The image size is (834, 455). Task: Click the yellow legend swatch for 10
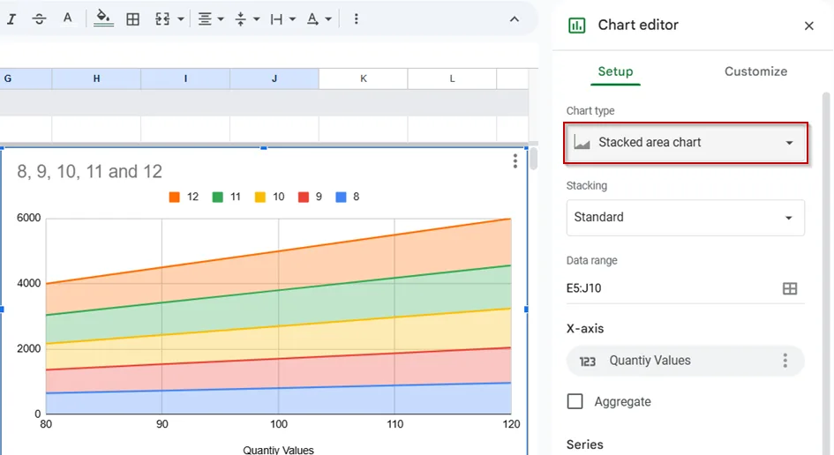(x=260, y=198)
